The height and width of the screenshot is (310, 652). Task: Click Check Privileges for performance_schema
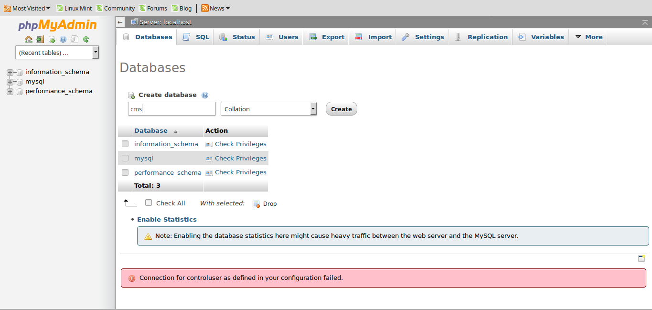241,172
